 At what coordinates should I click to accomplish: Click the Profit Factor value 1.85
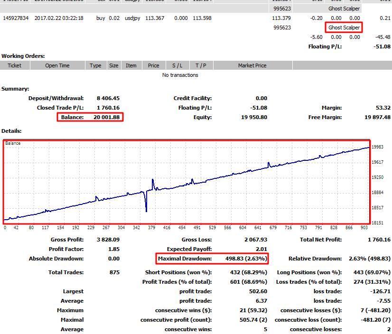tap(114, 249)
